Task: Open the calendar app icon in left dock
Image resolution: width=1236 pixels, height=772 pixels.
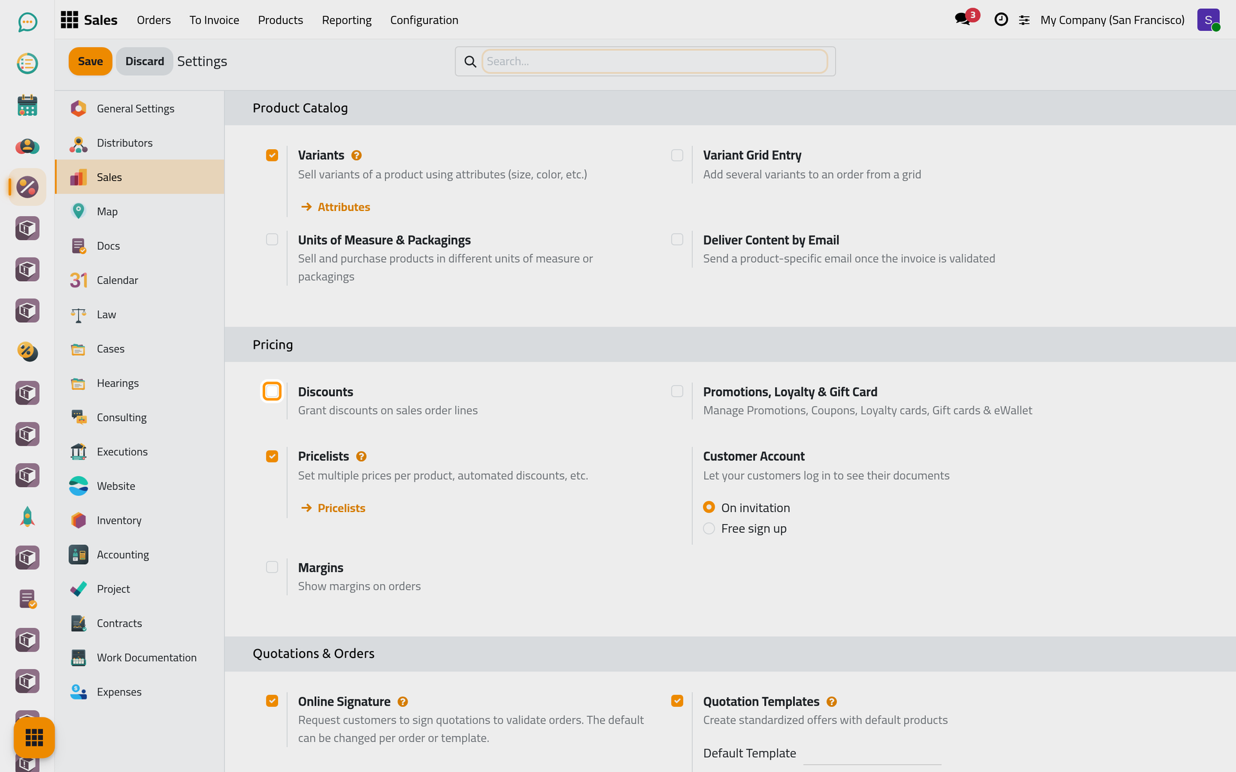Action: (27, 105)
